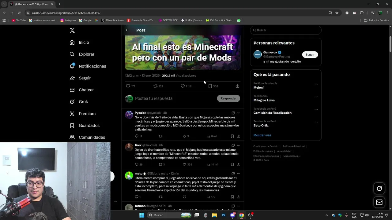The image size is (392, 220).
Task: Open more menu on matu reply
Action: 239,174
